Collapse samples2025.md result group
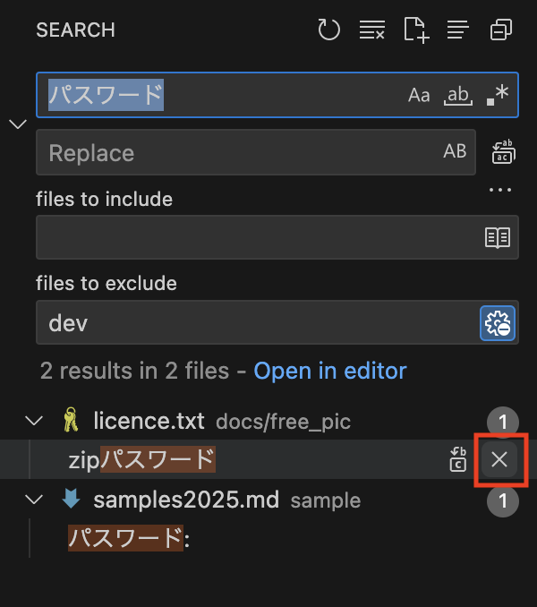537x607 pixels. (34, 500)
